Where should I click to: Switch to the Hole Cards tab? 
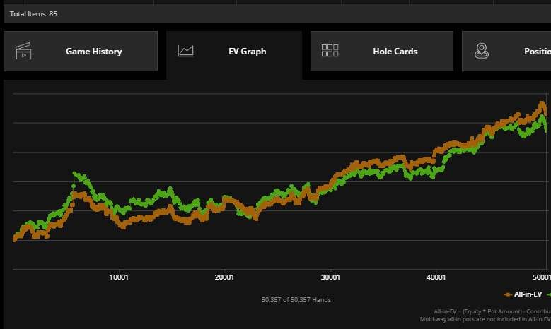pyautogui.click(x=395, y=52)
